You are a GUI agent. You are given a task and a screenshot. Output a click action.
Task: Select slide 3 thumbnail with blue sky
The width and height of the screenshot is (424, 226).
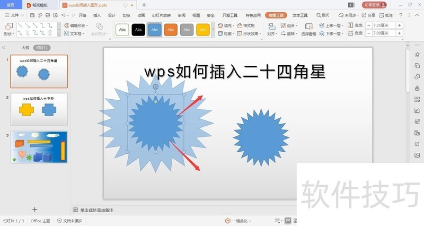(x=39, y=147)
